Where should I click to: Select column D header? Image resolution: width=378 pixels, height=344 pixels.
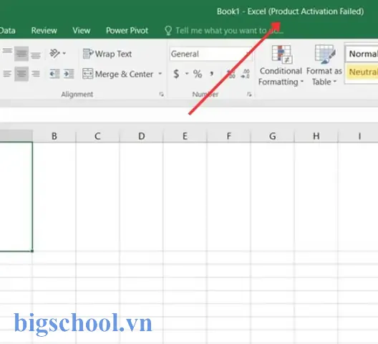142,136
